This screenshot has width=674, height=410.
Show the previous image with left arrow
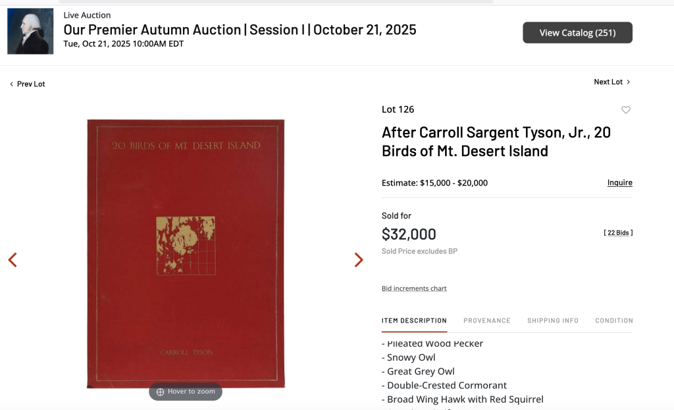coord(13,260)
